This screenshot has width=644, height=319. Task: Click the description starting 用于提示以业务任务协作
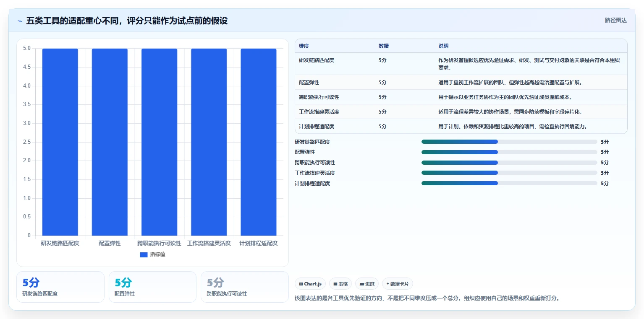[x=505, y=97]
